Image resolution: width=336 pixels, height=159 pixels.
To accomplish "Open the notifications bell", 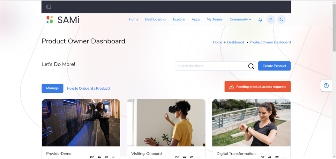I will [260, 19].
